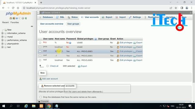Bookmark this page with star icon
195x109 pixels.
[x=176, y=8]
